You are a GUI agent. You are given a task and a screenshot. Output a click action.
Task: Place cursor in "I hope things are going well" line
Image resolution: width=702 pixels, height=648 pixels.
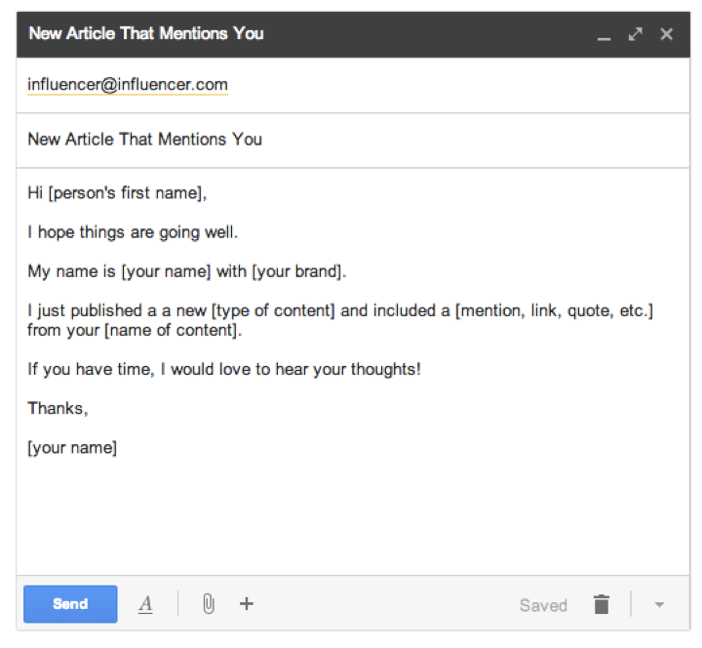tap(133, 232)
